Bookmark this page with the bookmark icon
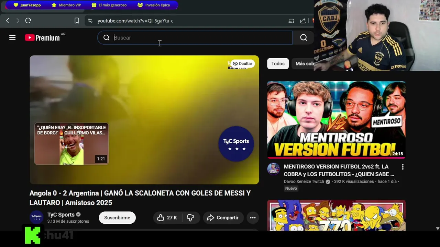The image size is (440, 247). point(77,21)
